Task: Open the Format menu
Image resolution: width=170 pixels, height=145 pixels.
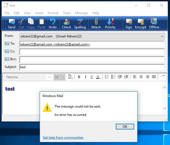Action: pos(53,13)
